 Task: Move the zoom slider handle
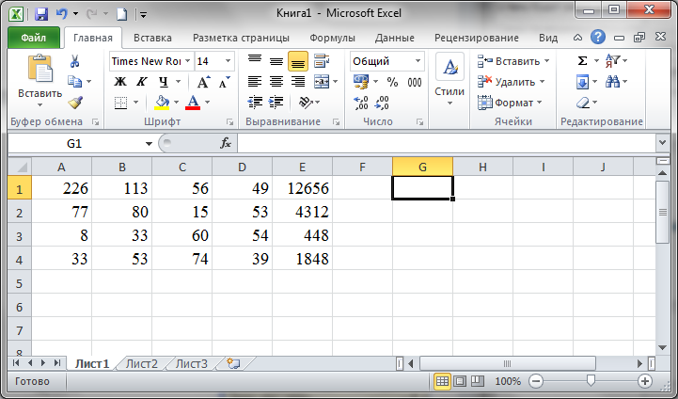(x=591, y=381)
